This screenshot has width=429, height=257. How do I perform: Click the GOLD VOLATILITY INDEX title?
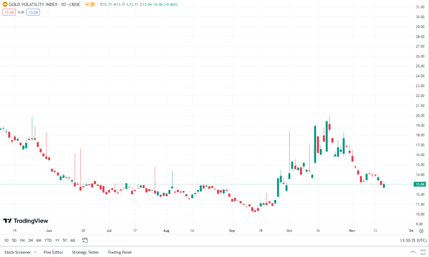click(44, 4)
